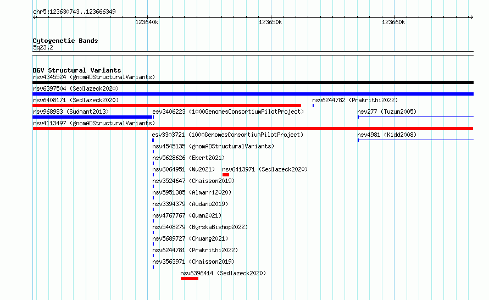Screen dimensions: 489x300
Task: Open nsv3563971 (Chaisson2019) label
Action: [x=193, y=262]
